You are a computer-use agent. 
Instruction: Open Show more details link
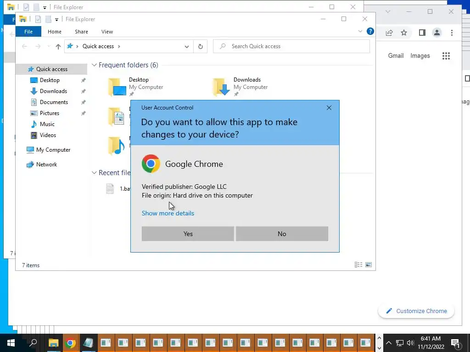coord(168,213)
